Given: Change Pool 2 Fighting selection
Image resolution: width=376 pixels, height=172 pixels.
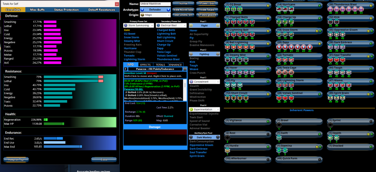Looking at the screenshot, I should (x=204, y=54).
